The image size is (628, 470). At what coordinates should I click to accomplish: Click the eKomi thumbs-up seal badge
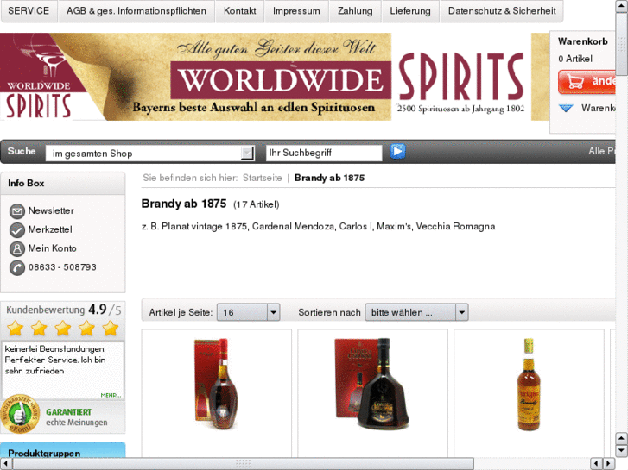[x=19, y=415]
